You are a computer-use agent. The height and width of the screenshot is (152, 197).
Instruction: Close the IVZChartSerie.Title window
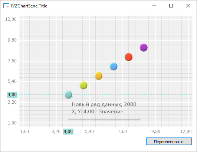tap(188, 6)
